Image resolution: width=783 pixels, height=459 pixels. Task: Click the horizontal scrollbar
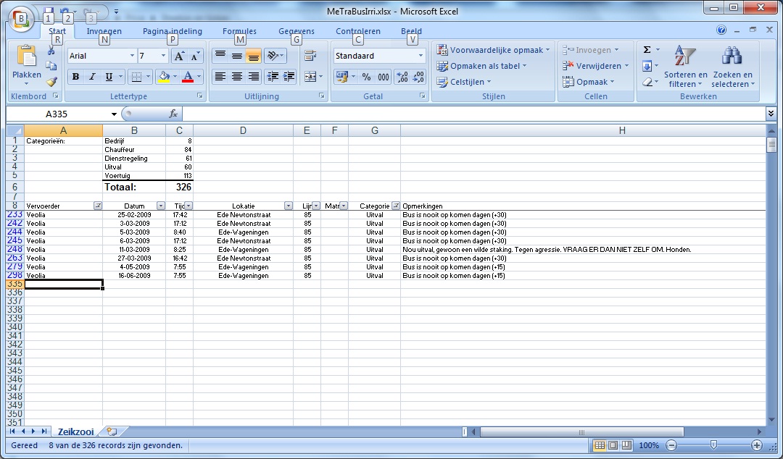pyautogui.click(x=581, y=432)
